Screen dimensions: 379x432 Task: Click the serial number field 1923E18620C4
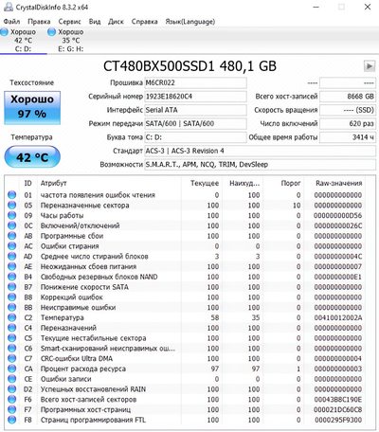click(x=195, y=97)
